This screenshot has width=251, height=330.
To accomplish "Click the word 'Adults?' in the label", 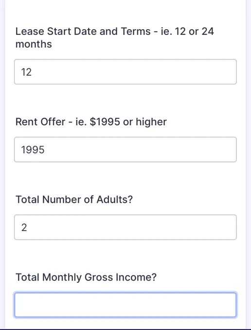I will tap(114, 199).
